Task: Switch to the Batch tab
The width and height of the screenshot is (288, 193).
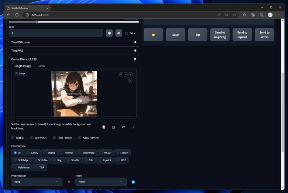Action: pos(41,66)
